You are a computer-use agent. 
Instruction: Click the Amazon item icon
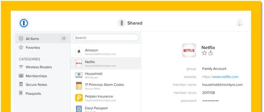point(79,52)
